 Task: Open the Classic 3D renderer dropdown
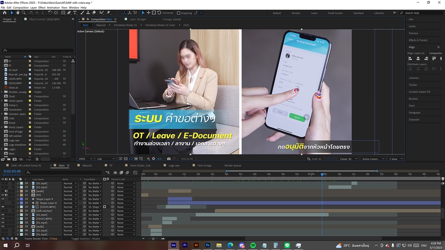pyautogui.click(x=348, y=159)
